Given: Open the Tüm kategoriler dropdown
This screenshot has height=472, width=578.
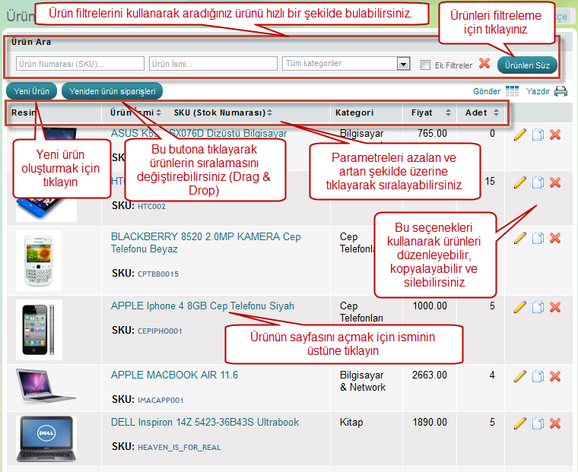Looking at the screenshot, I should [404, 64].
